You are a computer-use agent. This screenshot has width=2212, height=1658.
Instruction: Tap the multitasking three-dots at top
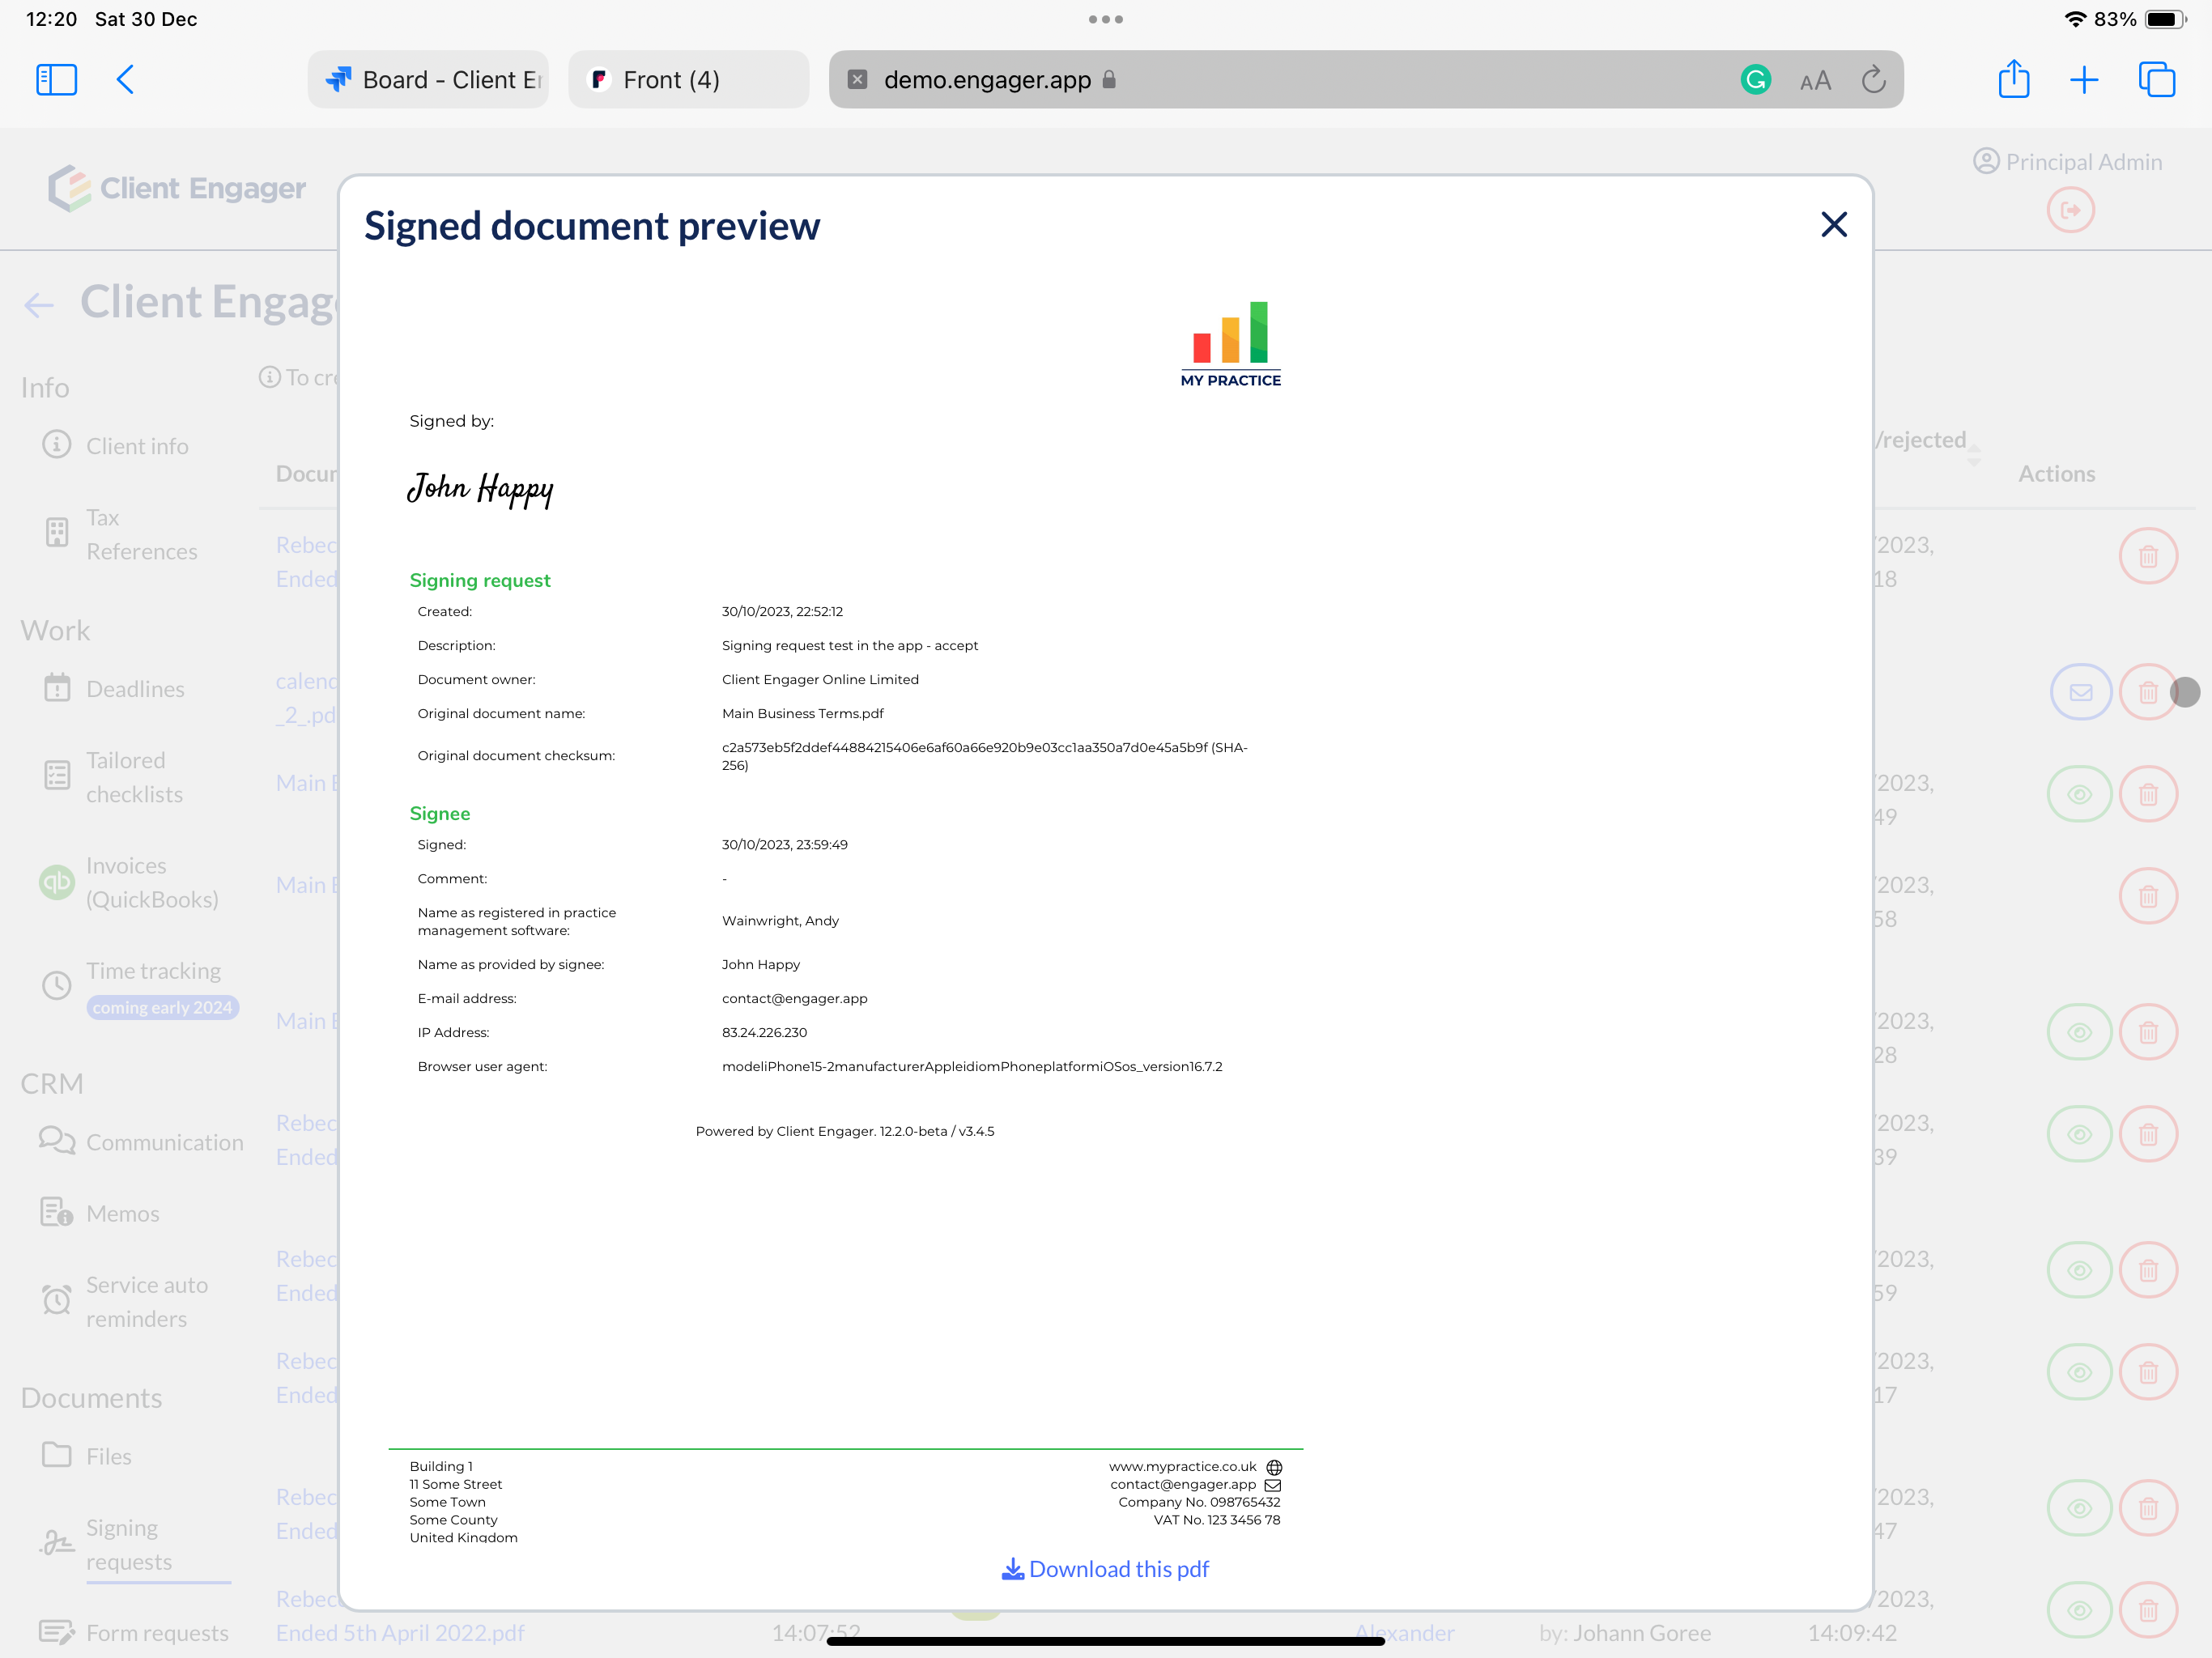(x=1105, y=19)
